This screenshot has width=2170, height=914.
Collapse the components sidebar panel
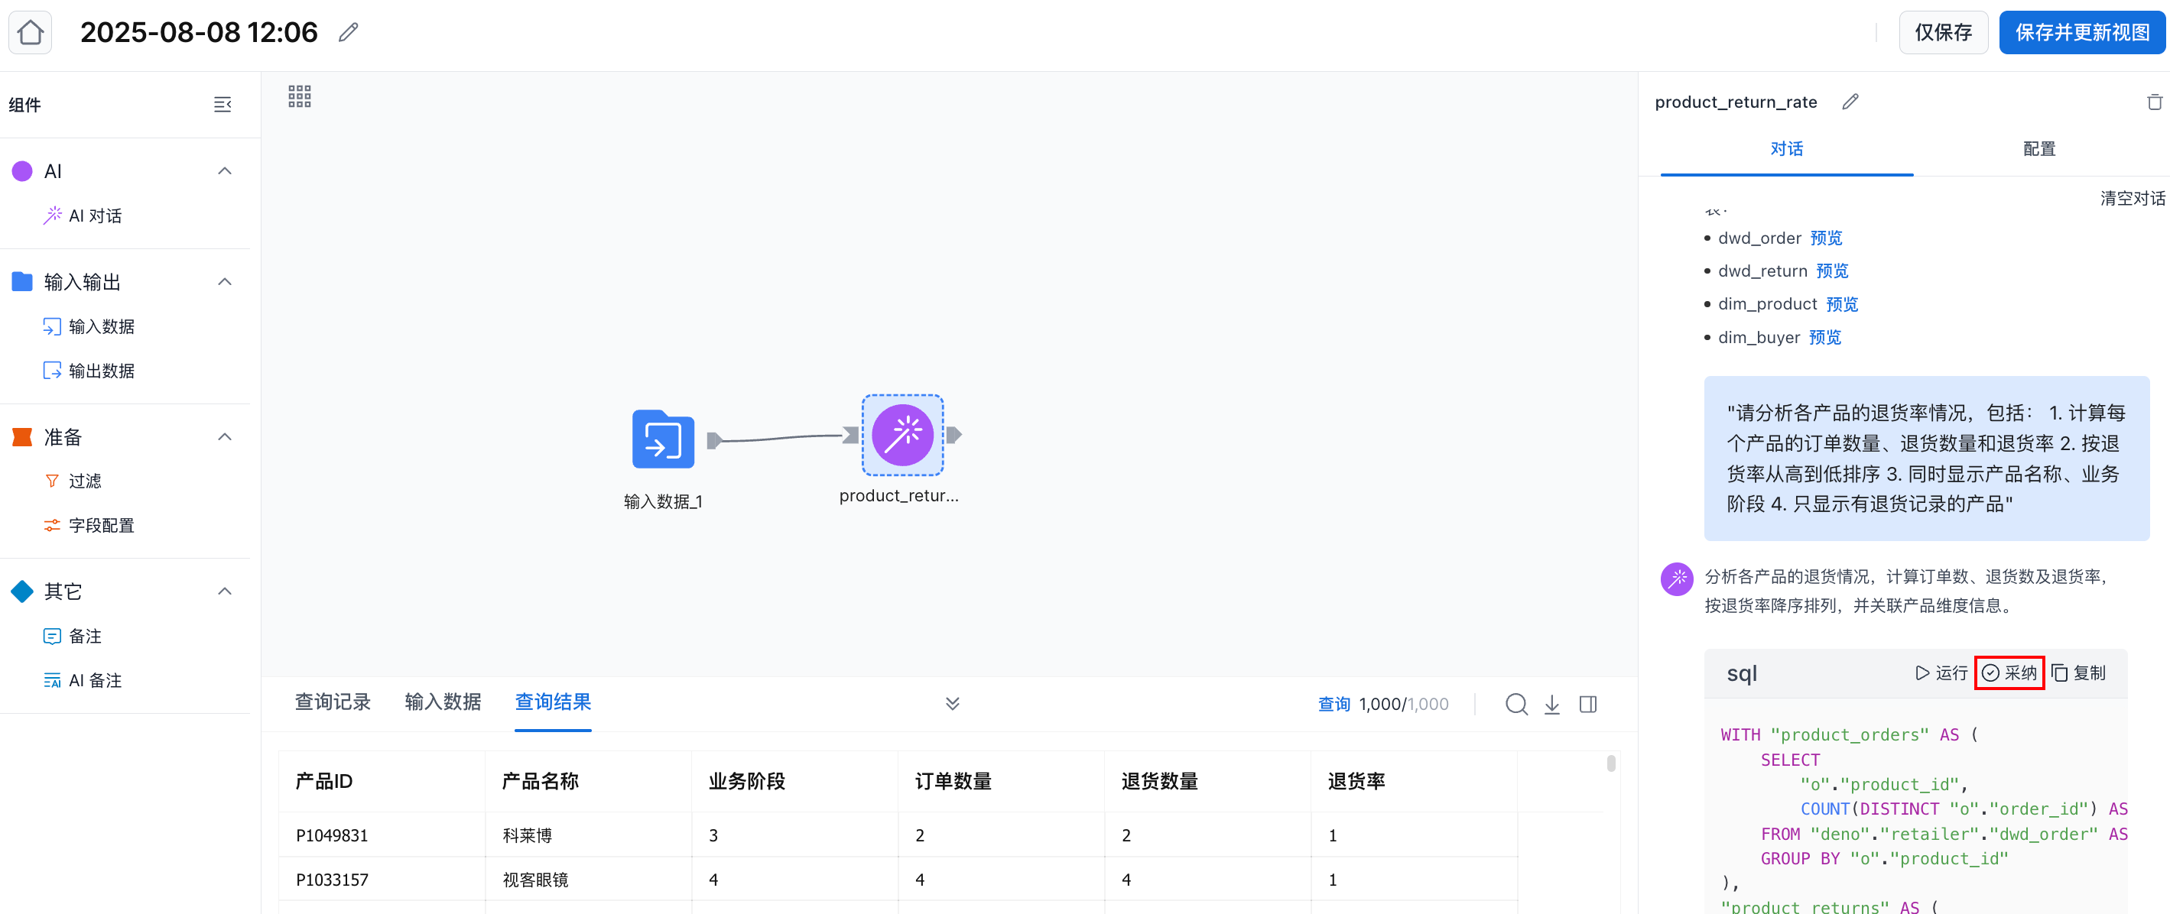point(223,105)
